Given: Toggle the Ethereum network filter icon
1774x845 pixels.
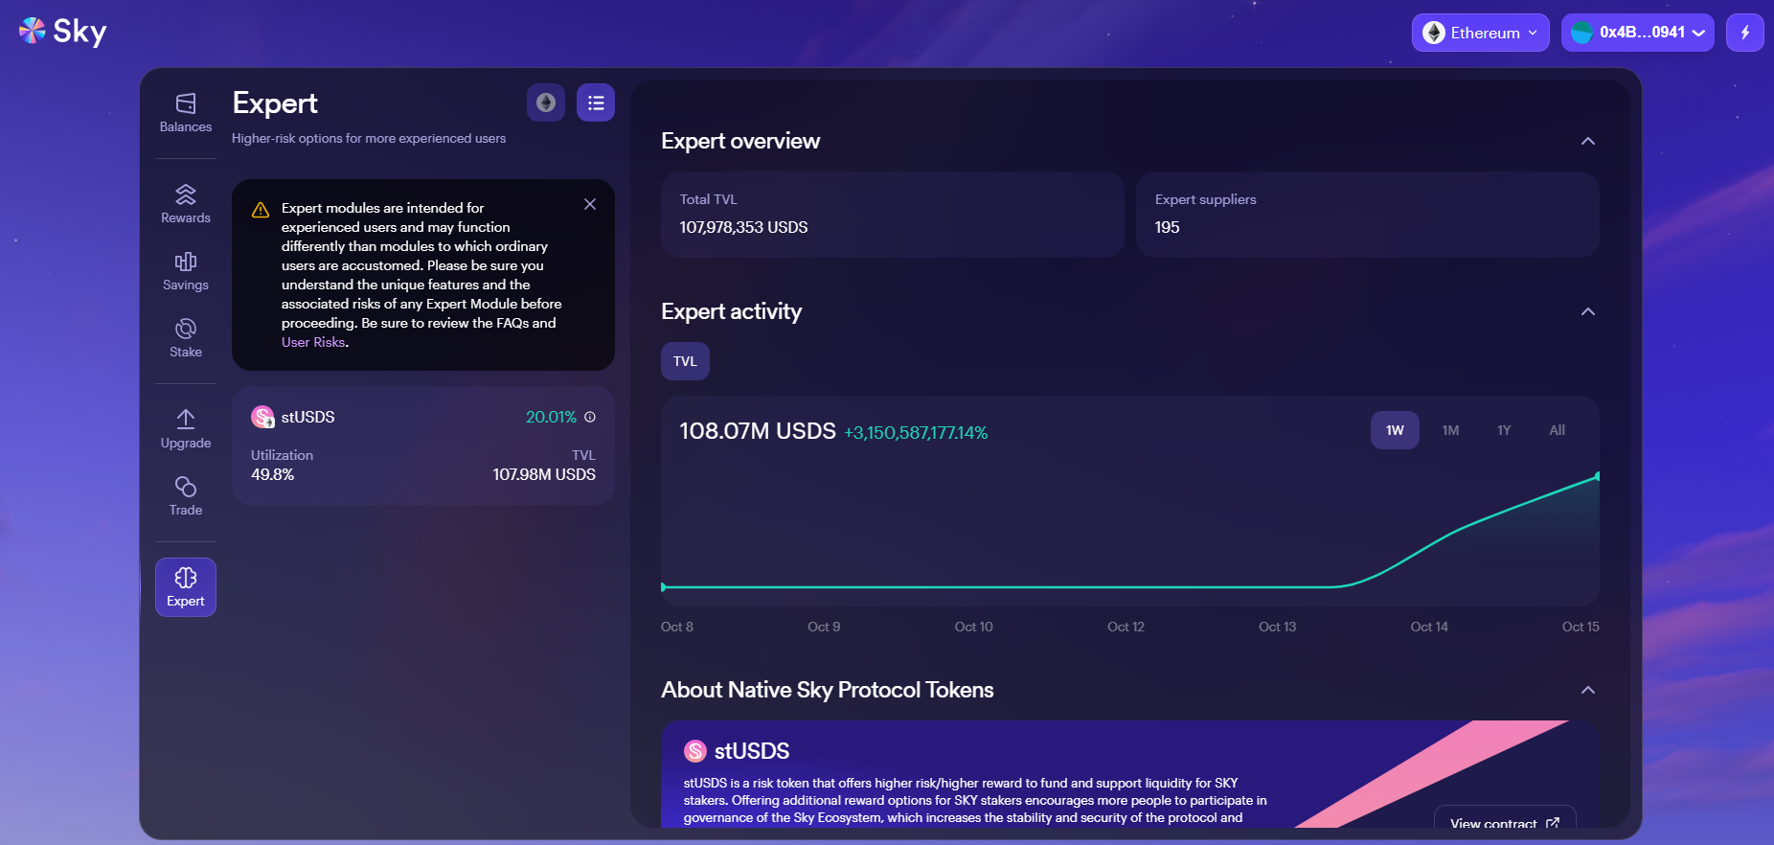Looking at the screenshot, I should [x=546, y=103].
